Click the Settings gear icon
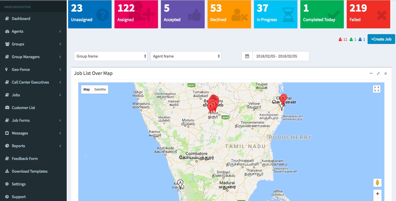 tap(7, 184)
